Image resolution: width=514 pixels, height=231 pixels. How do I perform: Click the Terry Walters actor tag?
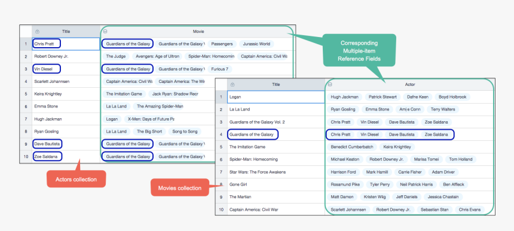click(x=443, y=109)
